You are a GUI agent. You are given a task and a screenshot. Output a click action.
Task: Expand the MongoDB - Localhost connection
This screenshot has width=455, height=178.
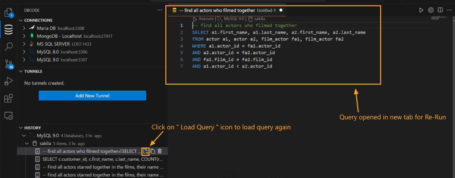pos(24,36)
